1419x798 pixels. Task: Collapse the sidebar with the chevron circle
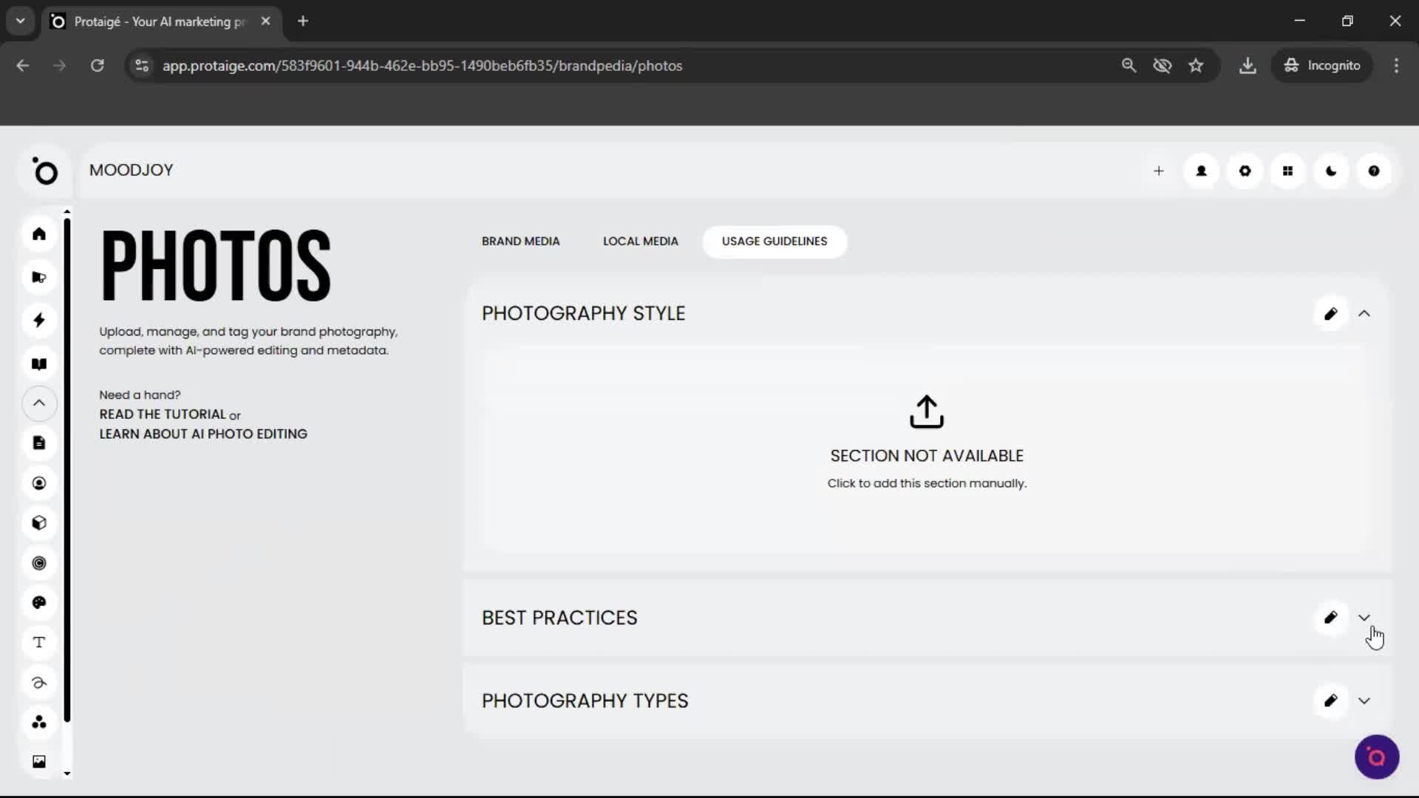point(39,403)
